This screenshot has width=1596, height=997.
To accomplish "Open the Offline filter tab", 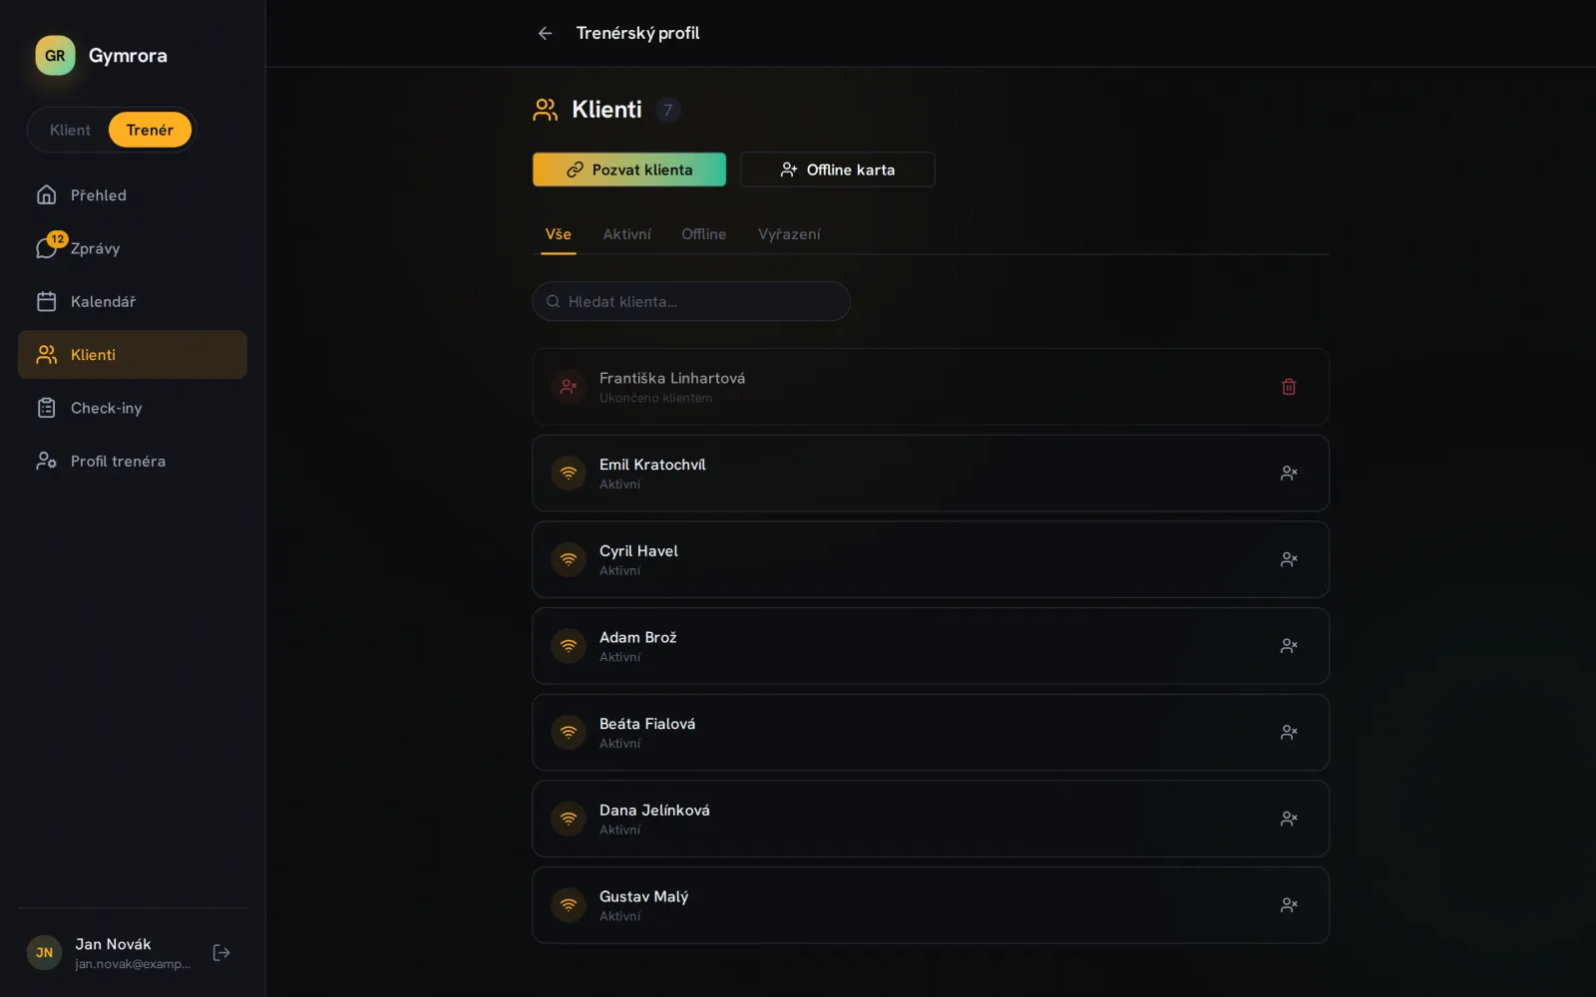I will (703, 234).
